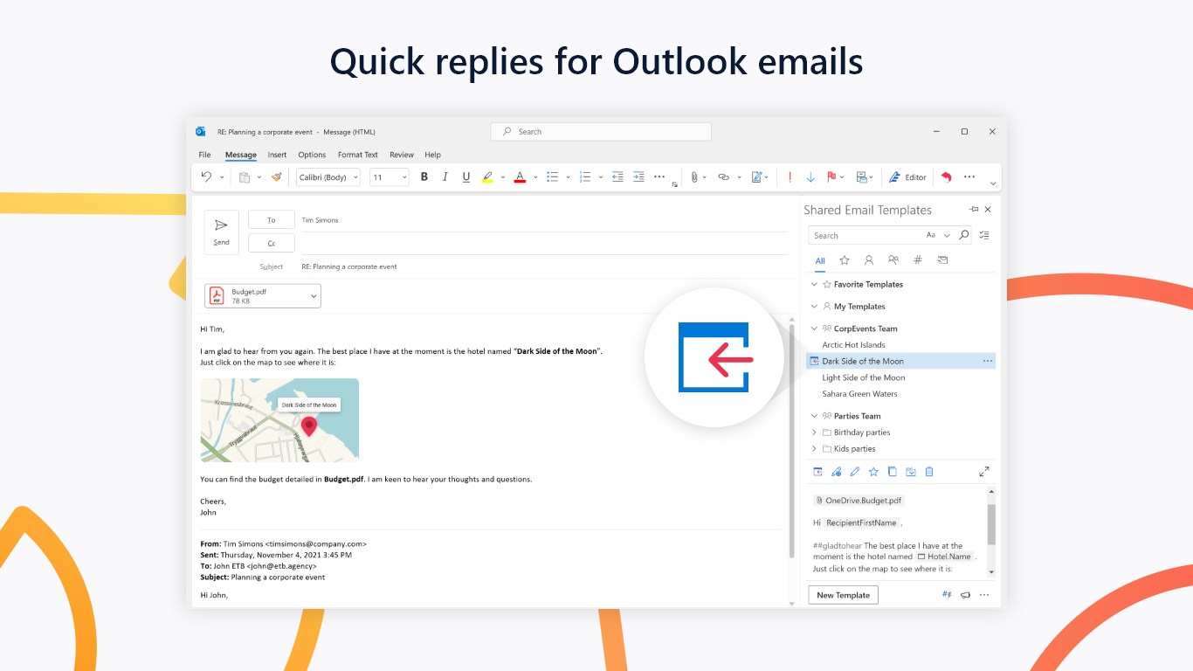Click the Format Painter brush icon
1193x671 pixels.
[x=276, y=176]
